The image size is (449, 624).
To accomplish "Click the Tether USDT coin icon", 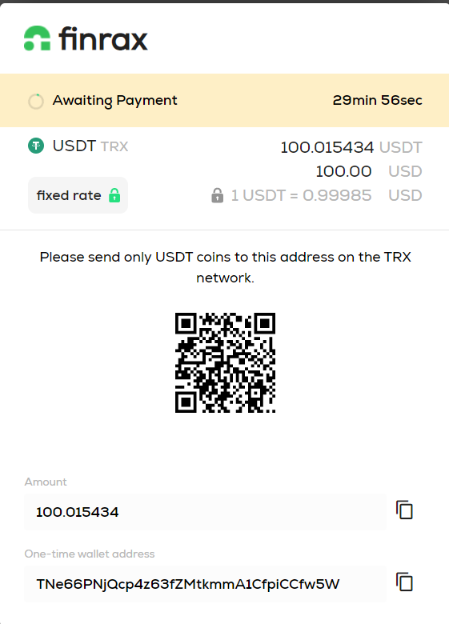I will click(36, 146).
